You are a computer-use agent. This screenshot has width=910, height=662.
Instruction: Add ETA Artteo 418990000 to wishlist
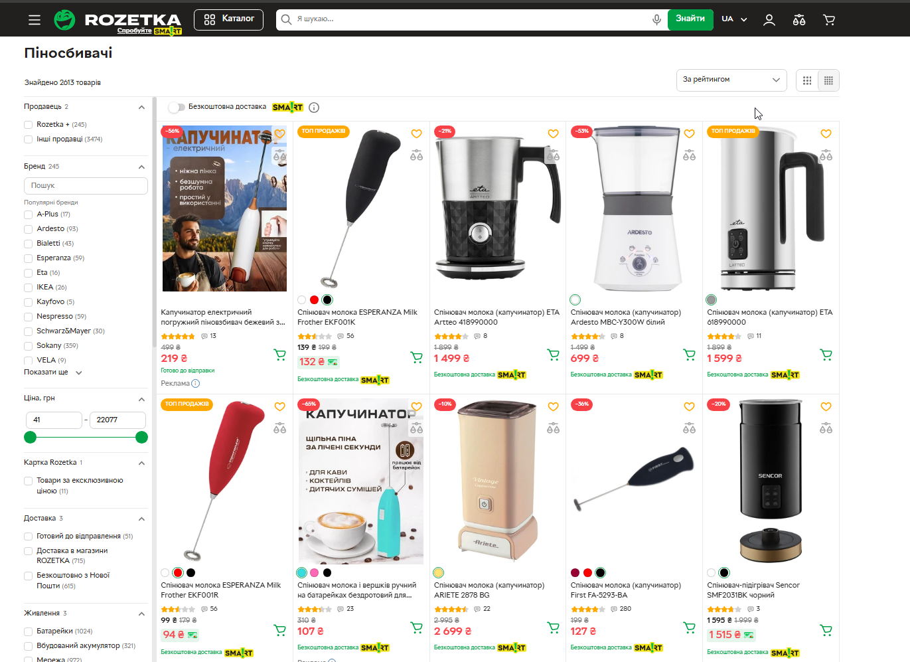point(553,133)
